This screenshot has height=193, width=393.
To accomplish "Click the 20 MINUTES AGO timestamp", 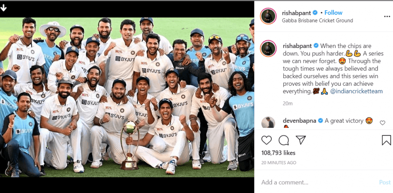I will tap(279, 163).
